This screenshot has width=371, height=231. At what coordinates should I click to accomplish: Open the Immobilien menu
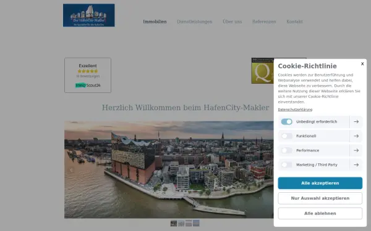point(155,22)
